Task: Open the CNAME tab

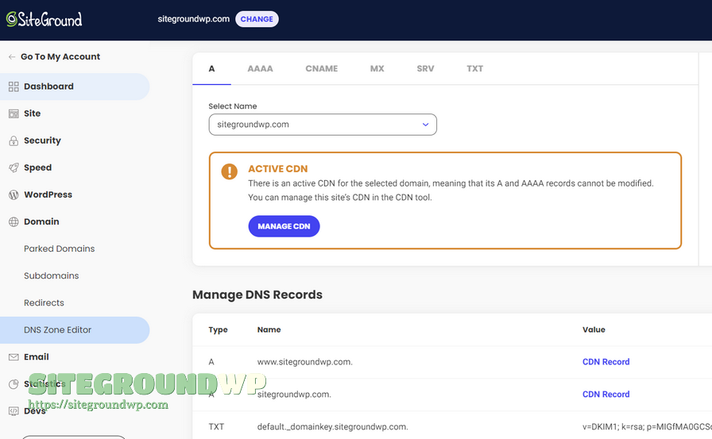Action: click(x=322, y=68)
